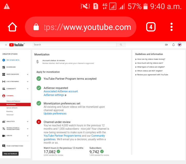Open LIVE STREAMING section
This screenshot has height=164, width=186.
[x=13, y=81]
